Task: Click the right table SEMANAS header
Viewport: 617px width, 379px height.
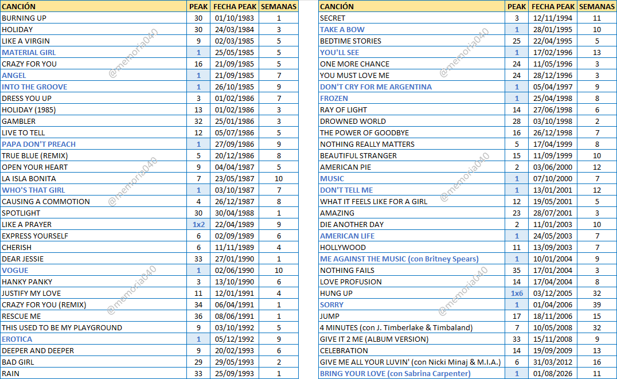Action: pyautogui.click(x=597, y=7)
